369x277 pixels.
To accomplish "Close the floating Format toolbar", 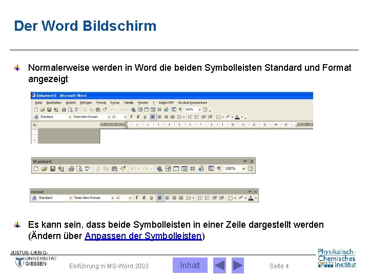I will [255, 192].
